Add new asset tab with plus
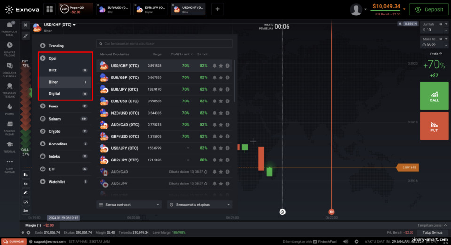The image size is (451, 245). click(218, 9)
